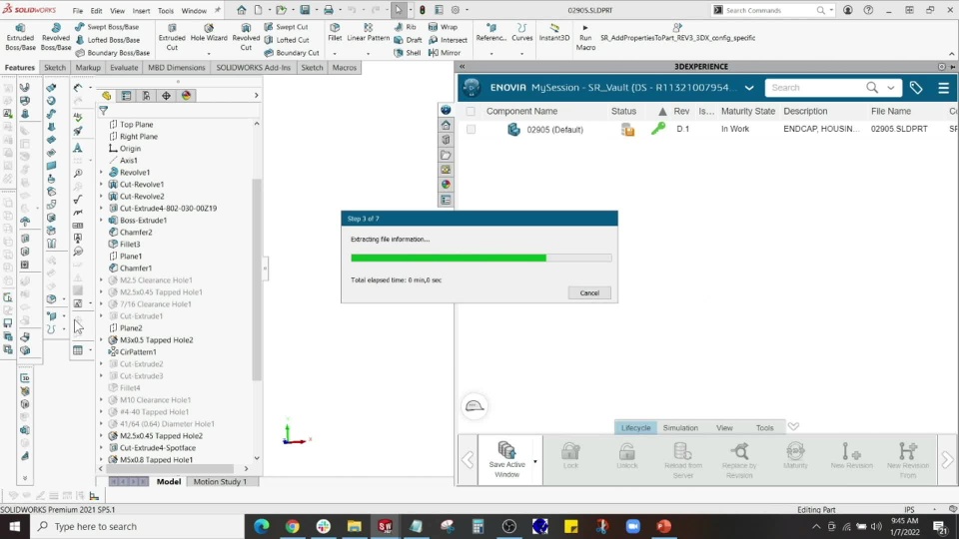Select the Linear Pattern tool
This screenshot has height=539, width=959.
click(x=369, y=33)
